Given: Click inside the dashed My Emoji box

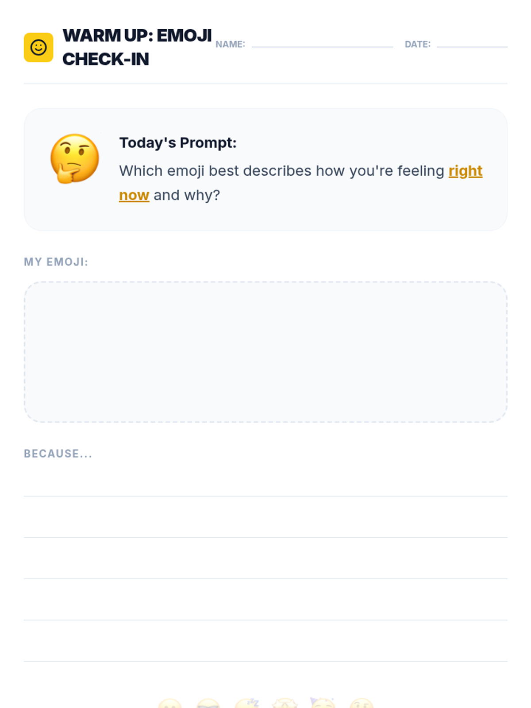Looking at the screenshot, I should pos(265,352).
